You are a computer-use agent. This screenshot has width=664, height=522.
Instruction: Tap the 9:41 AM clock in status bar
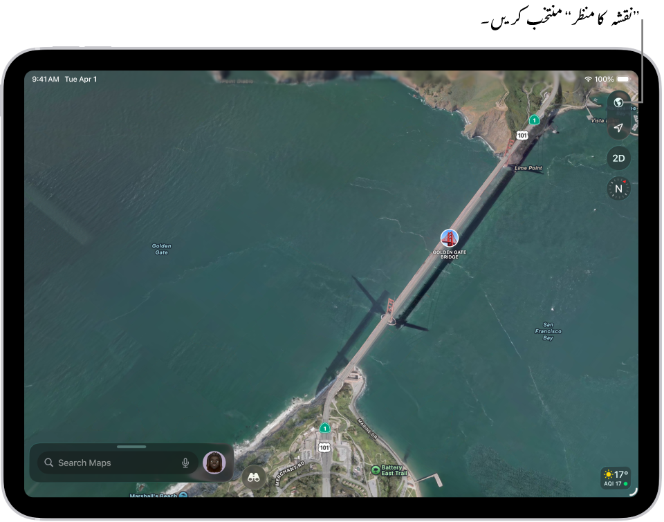[46, 80]
